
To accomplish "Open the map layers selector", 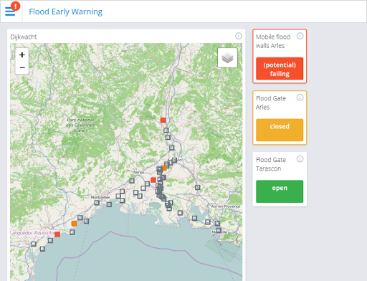I will click(227, 57).
